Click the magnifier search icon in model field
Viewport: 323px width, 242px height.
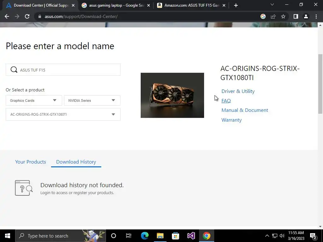coord(14,70)
